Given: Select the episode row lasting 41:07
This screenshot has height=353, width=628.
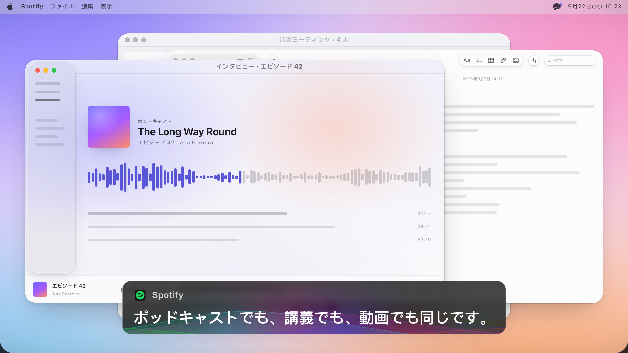Looking at the screenshot, I should click(259, 213).
